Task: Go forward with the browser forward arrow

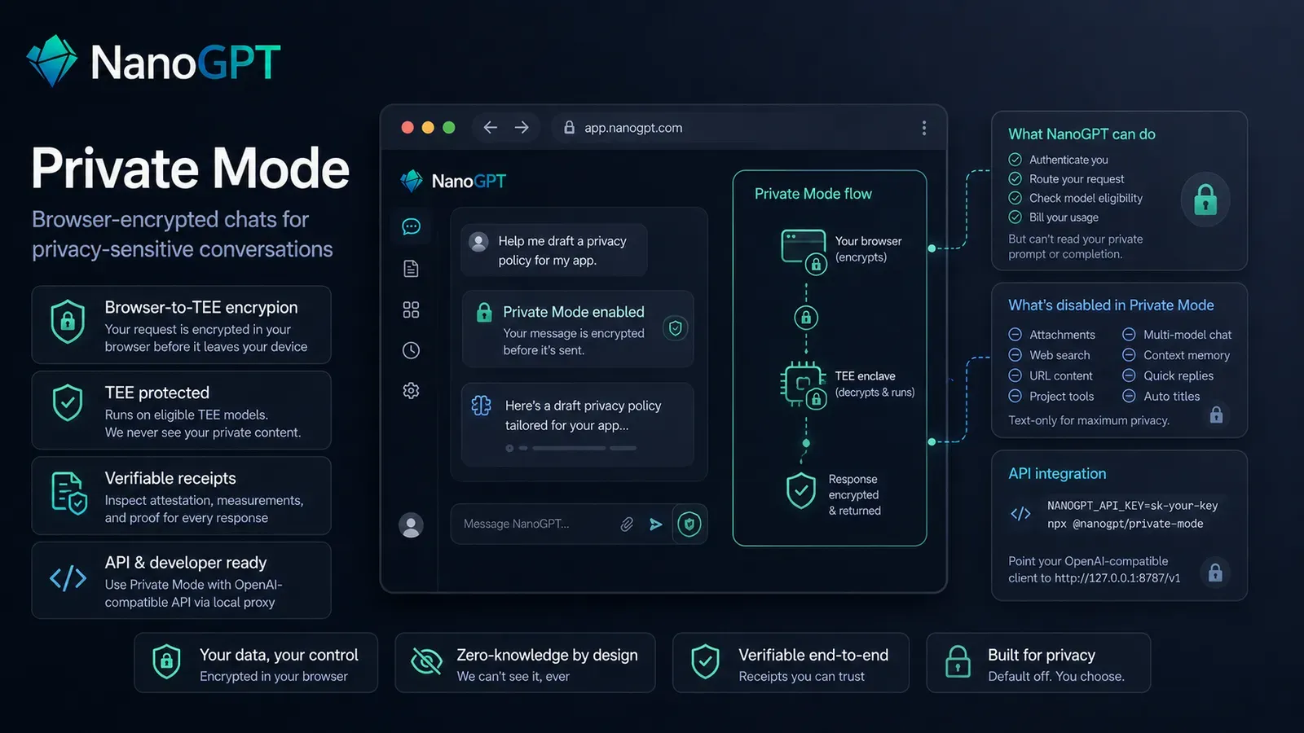Action: 522,128
